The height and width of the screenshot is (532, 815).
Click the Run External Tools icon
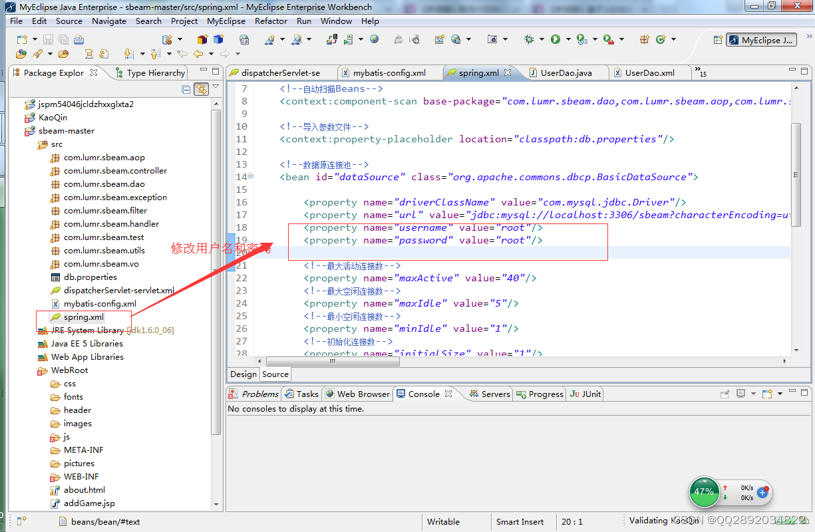[608, 40]
